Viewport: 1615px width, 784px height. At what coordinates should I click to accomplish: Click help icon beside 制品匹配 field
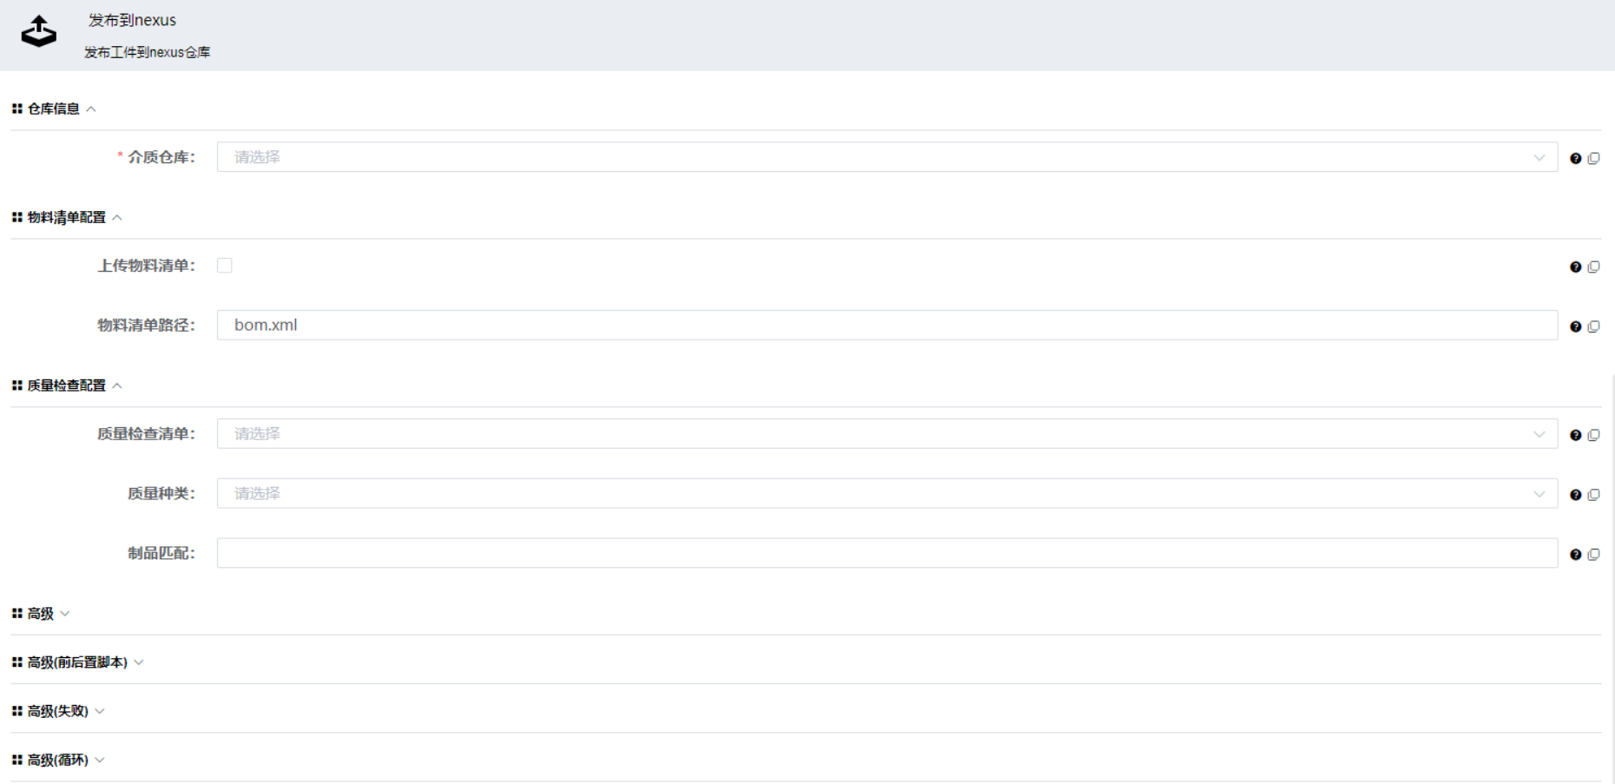point(1575,555)
